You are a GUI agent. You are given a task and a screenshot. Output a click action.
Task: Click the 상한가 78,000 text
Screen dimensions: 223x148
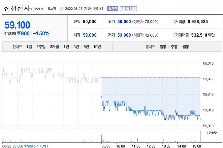click(x=145, y=21)
